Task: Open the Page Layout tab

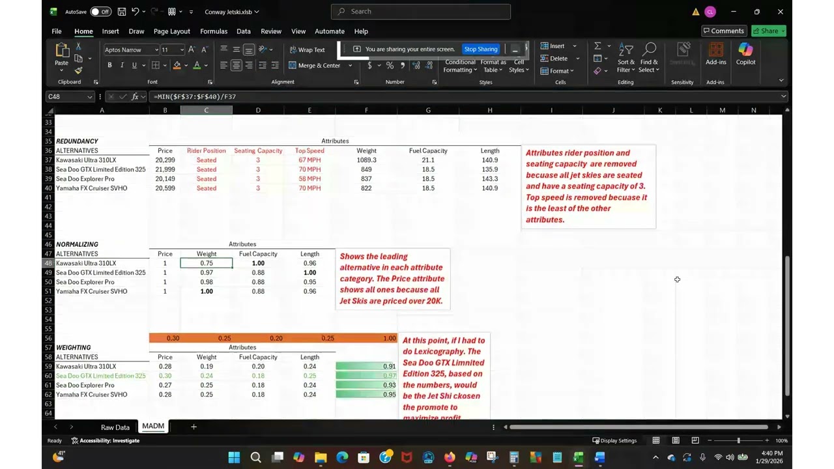Action: [x=172, y=31]
